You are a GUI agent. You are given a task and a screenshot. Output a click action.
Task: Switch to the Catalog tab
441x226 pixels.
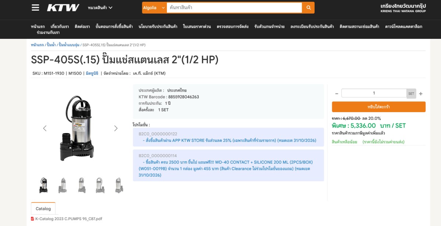43,209
